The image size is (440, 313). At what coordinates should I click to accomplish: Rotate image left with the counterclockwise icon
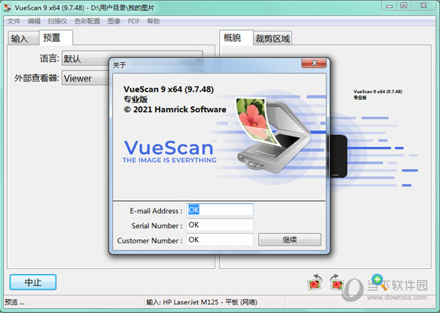pos(315,282)
